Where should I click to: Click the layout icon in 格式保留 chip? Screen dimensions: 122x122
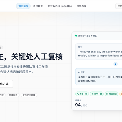click(x=107, y=94)
